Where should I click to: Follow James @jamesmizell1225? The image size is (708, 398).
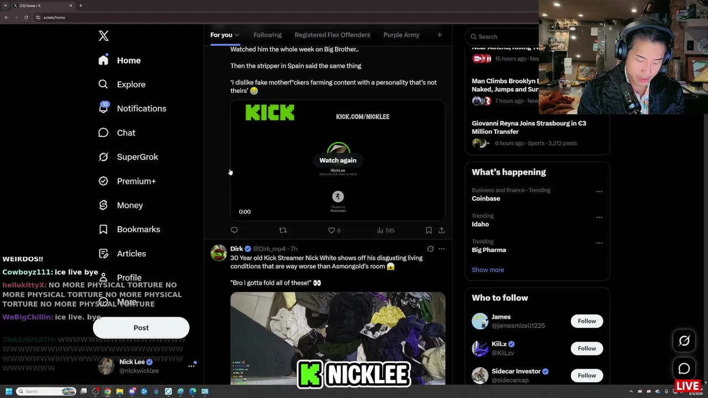(587, 321)
